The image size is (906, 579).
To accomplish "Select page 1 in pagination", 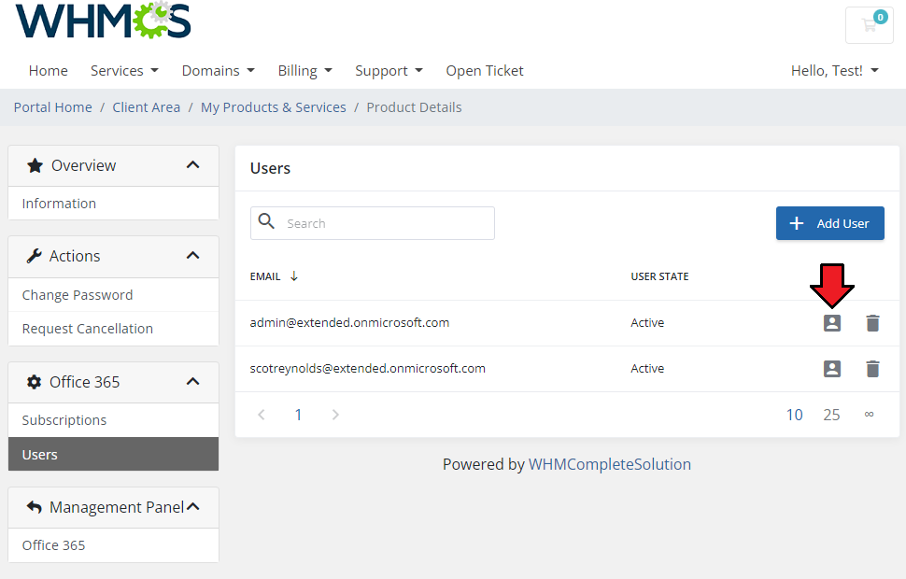I will click(298, 415).
